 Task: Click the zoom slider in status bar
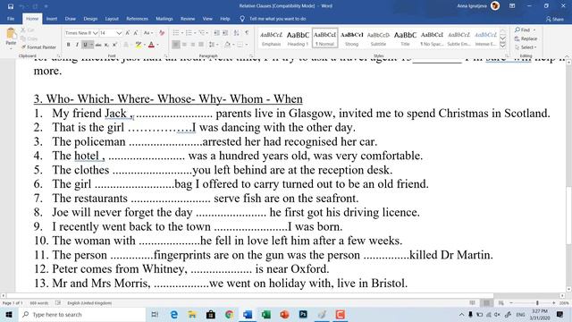click(x=537, y=303)
